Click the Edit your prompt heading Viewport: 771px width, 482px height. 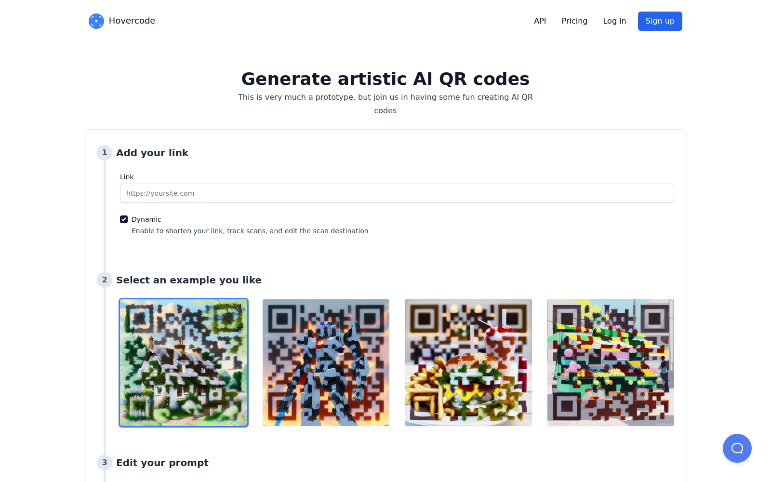(162, 463)
